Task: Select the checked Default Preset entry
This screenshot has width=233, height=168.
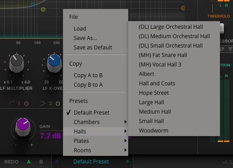Action: click(x=95, y=113)
